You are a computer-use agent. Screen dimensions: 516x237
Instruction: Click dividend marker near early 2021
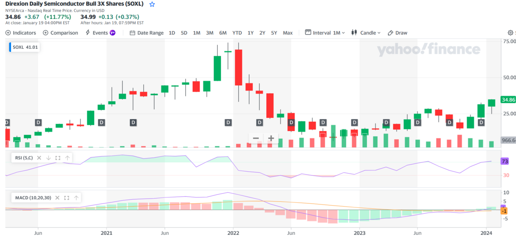click(101, 123)
